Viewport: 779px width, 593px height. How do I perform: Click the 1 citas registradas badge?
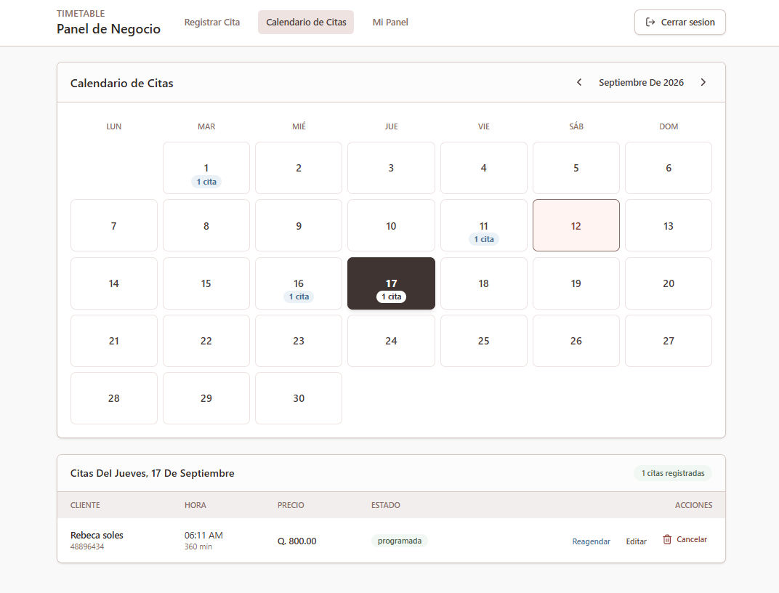[673, 473]
